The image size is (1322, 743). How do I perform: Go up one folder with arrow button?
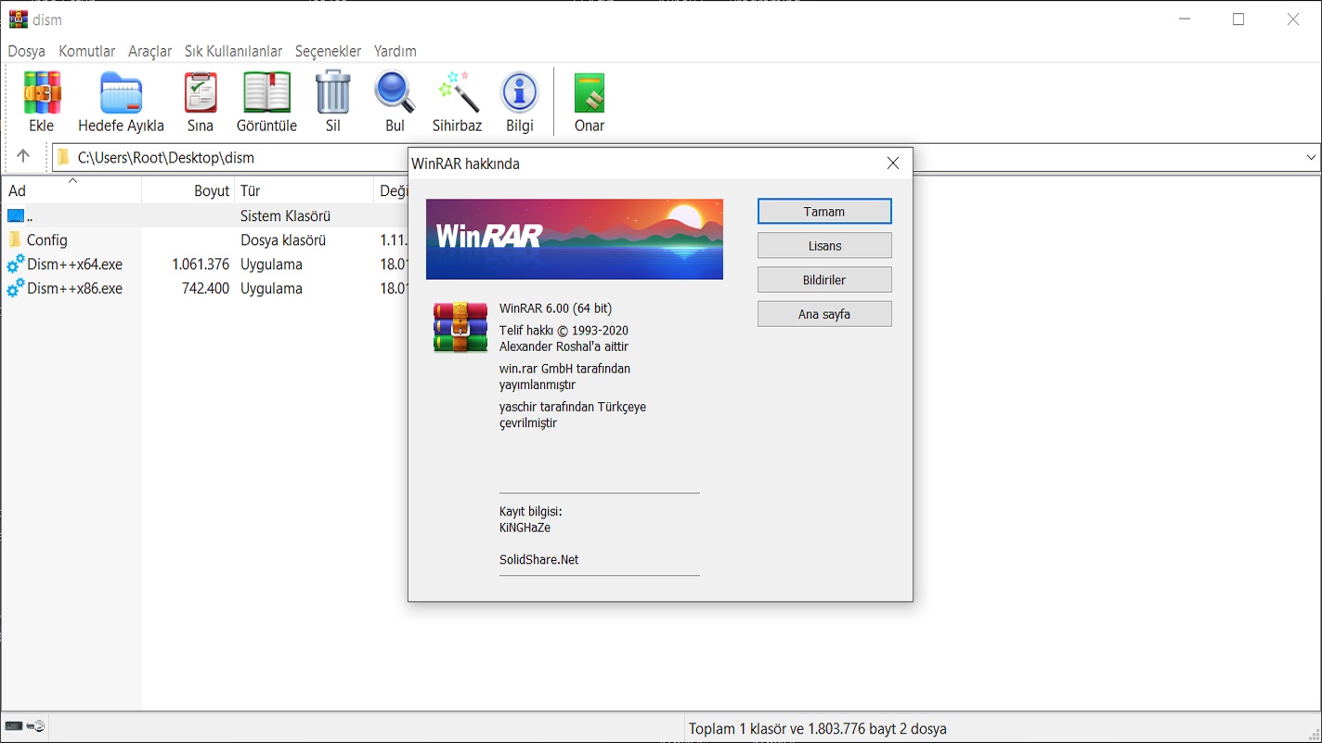coord(23,157)
